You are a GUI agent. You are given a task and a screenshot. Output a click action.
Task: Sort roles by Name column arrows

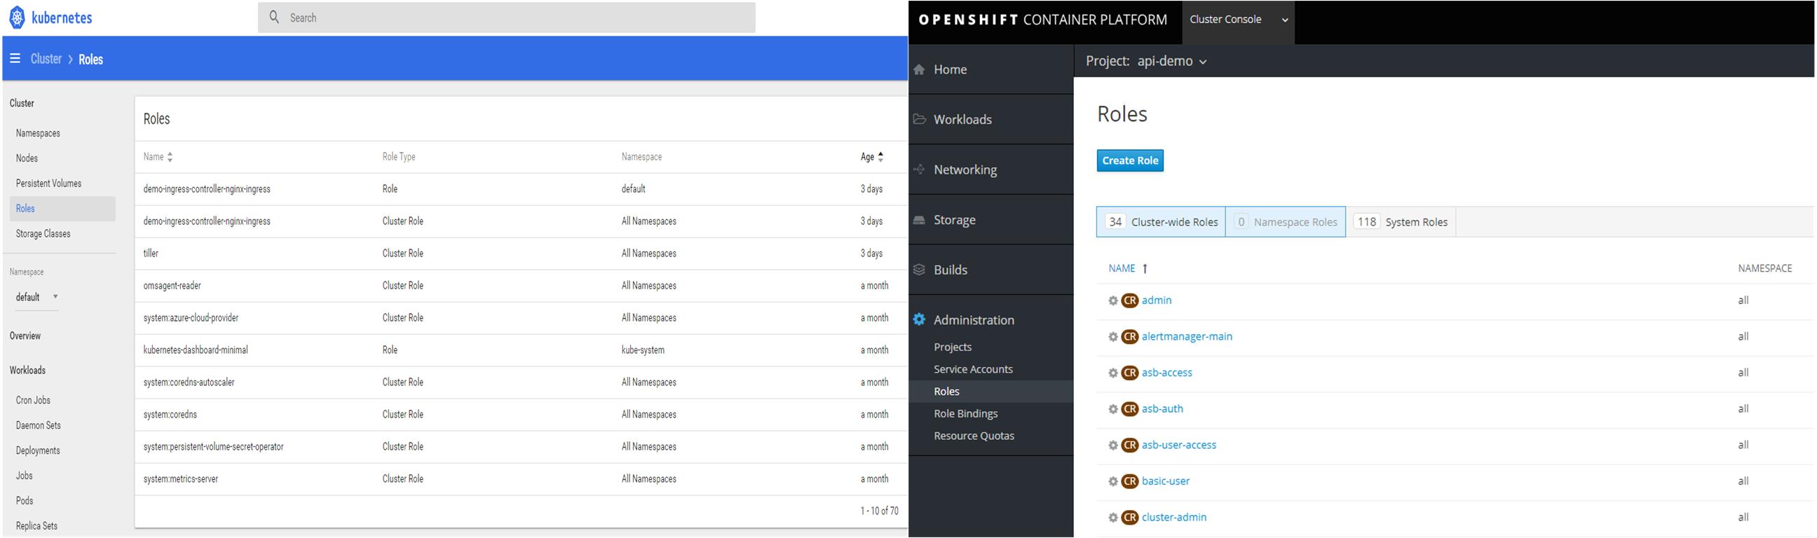pyautogui.click(x=170, y=157)
